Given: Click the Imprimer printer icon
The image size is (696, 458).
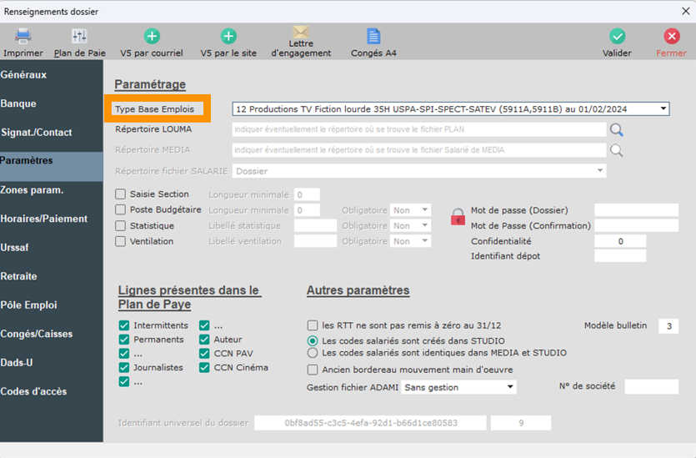Looking at the screenshot, I should tap(23, 37).
